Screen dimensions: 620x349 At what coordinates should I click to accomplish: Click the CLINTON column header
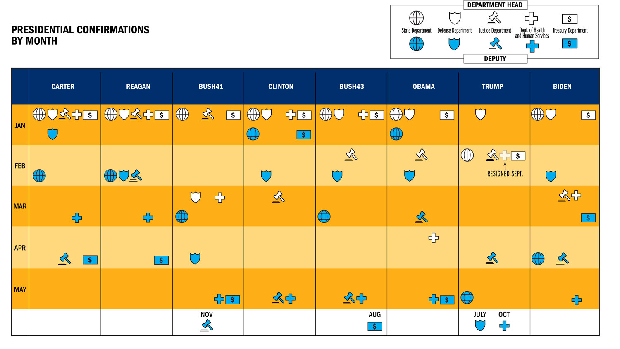point(281,86)
